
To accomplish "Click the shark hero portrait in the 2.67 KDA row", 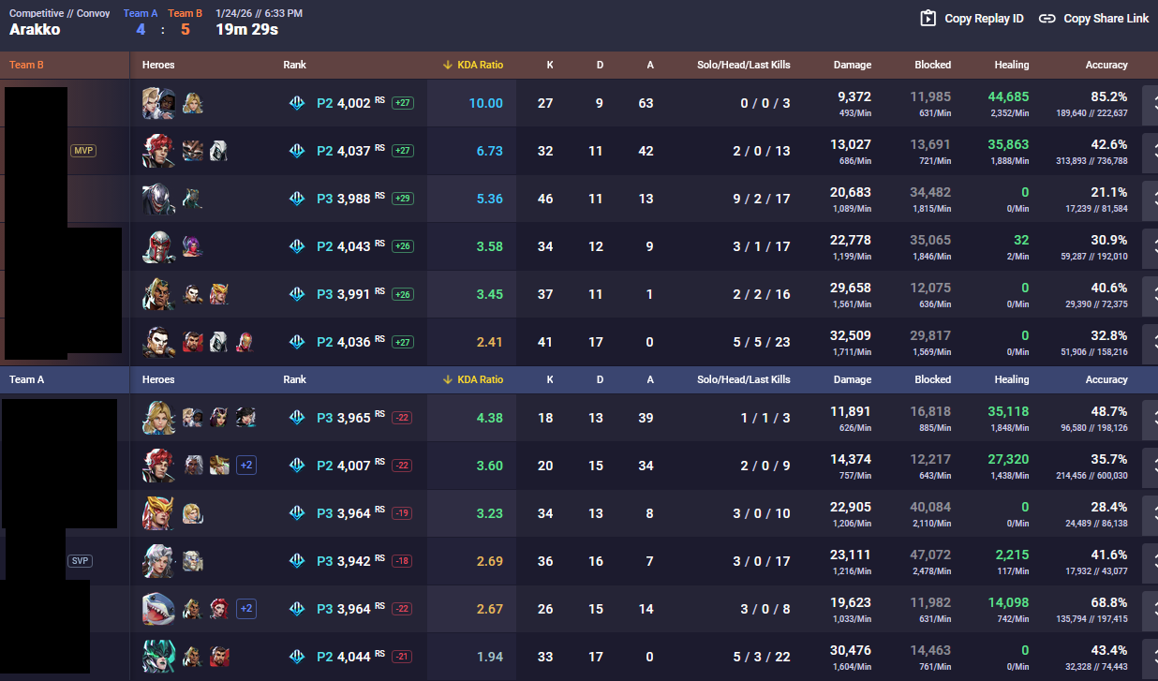I will click(x=158, y=609).
